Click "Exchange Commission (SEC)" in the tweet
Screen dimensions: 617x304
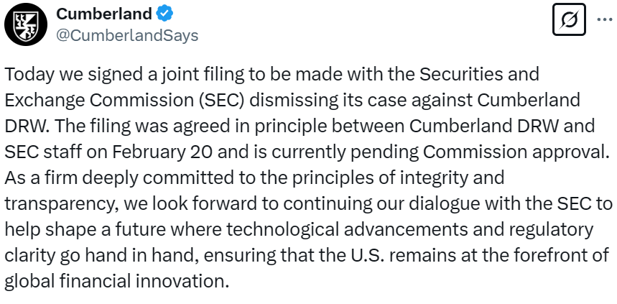(x=101, y=100)
